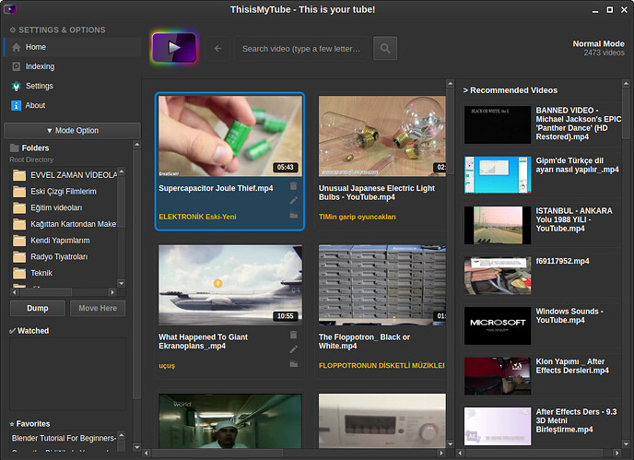Open the About page
This screenshot has height=460, width=634.
73,105
